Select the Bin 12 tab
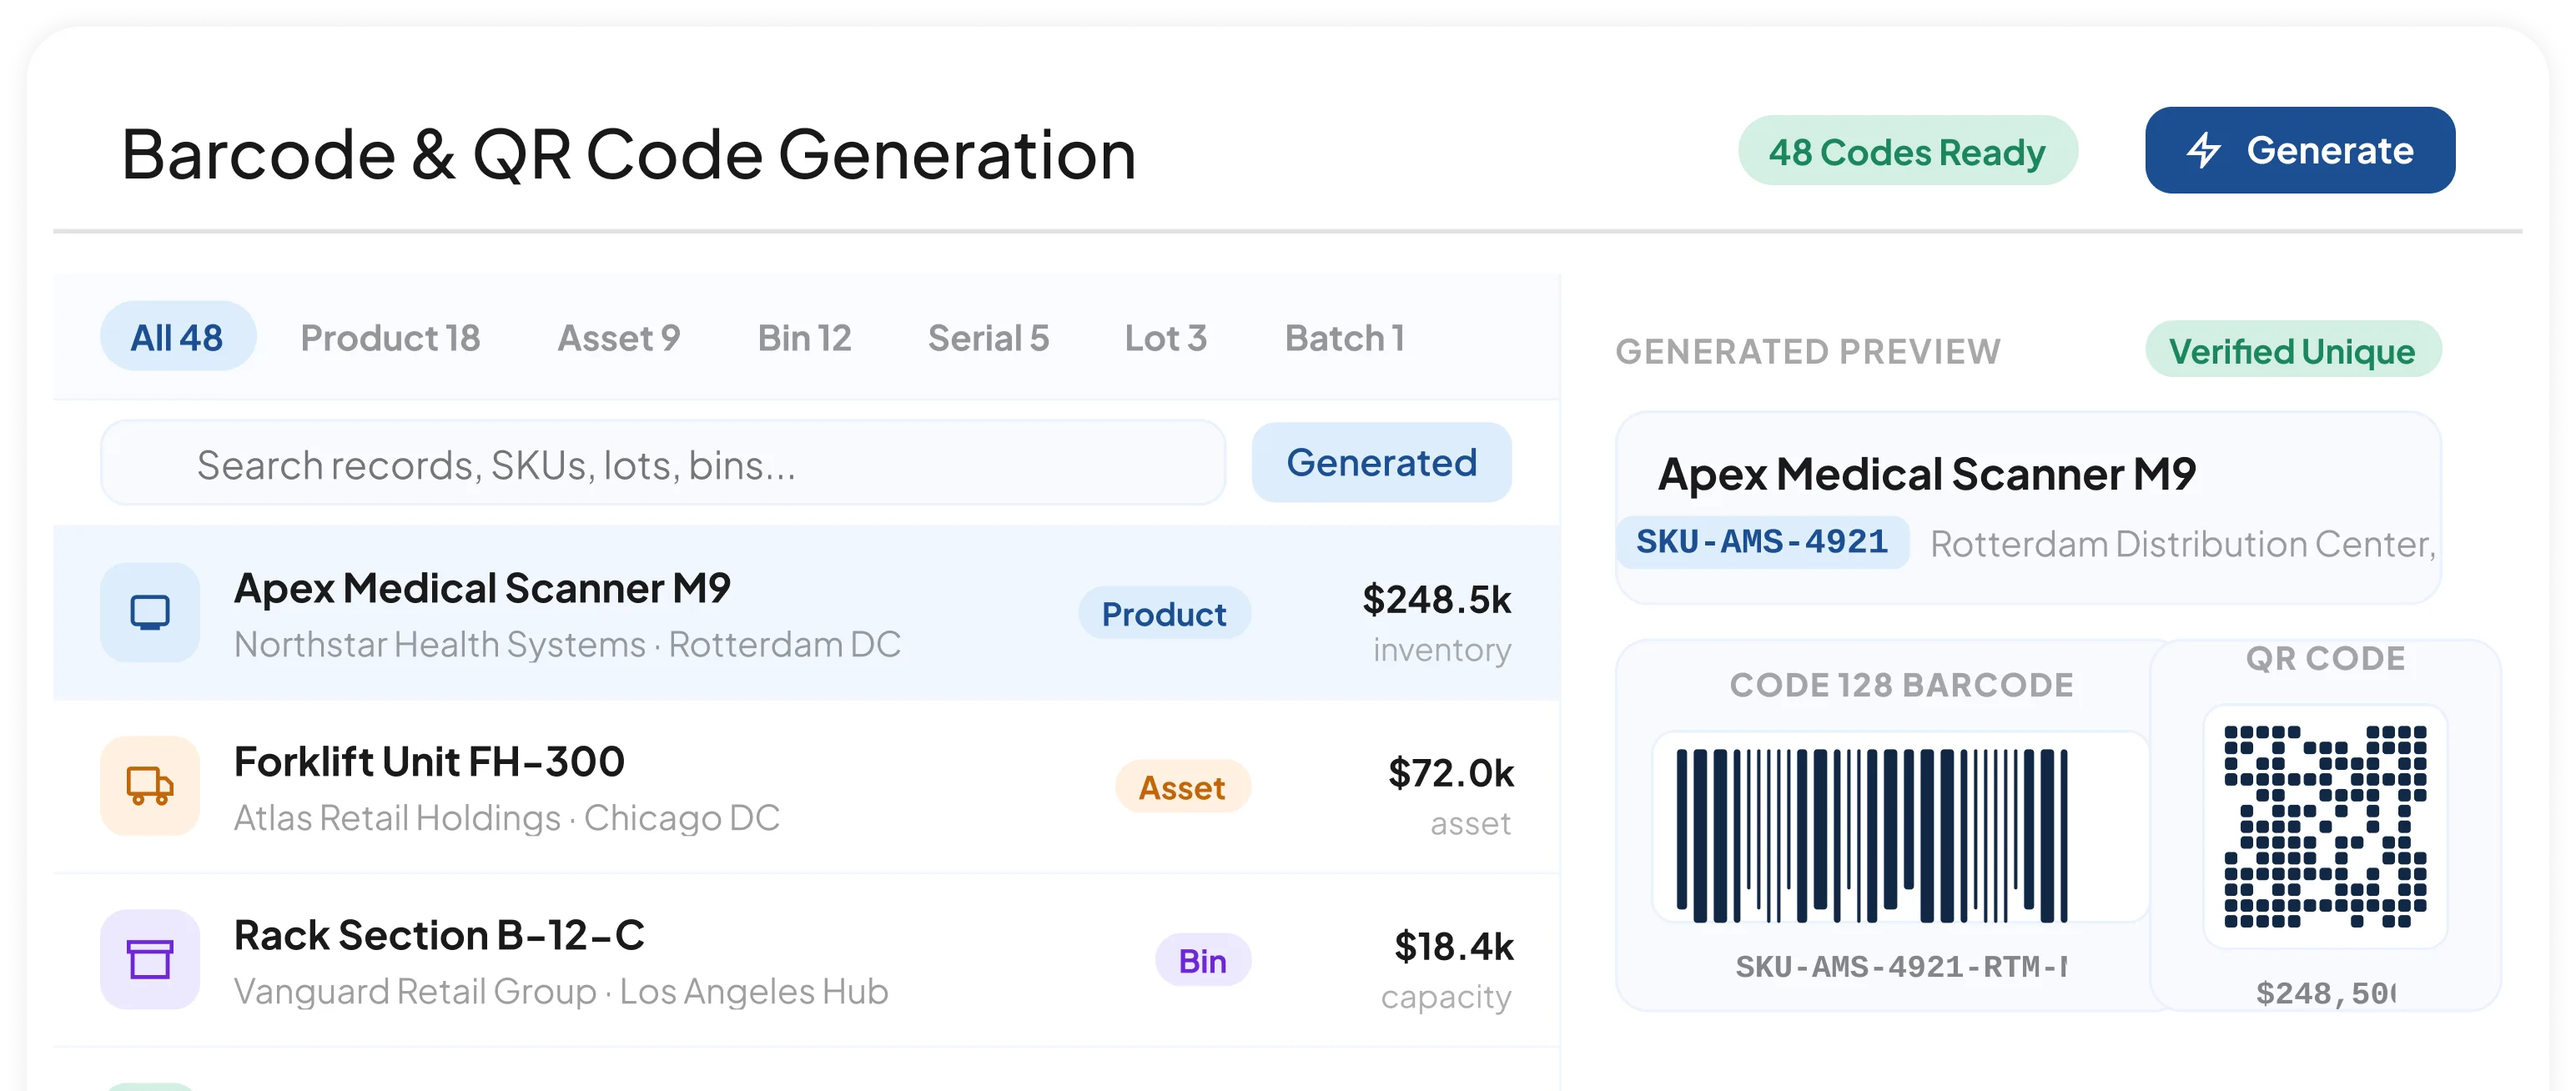 click(804, 337)
